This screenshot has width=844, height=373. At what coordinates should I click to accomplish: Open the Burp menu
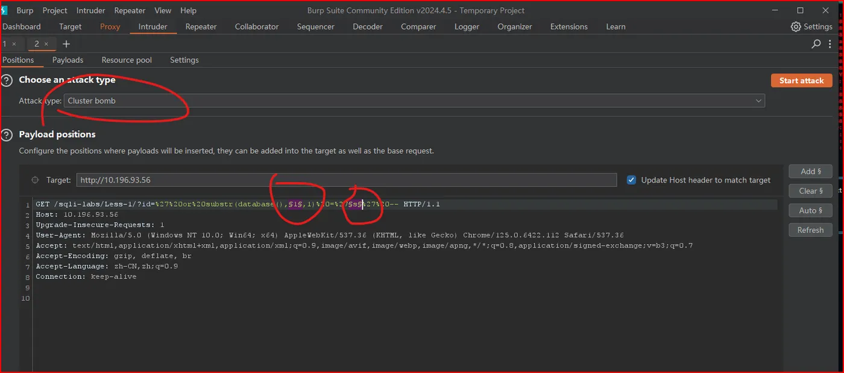point(25,10)
